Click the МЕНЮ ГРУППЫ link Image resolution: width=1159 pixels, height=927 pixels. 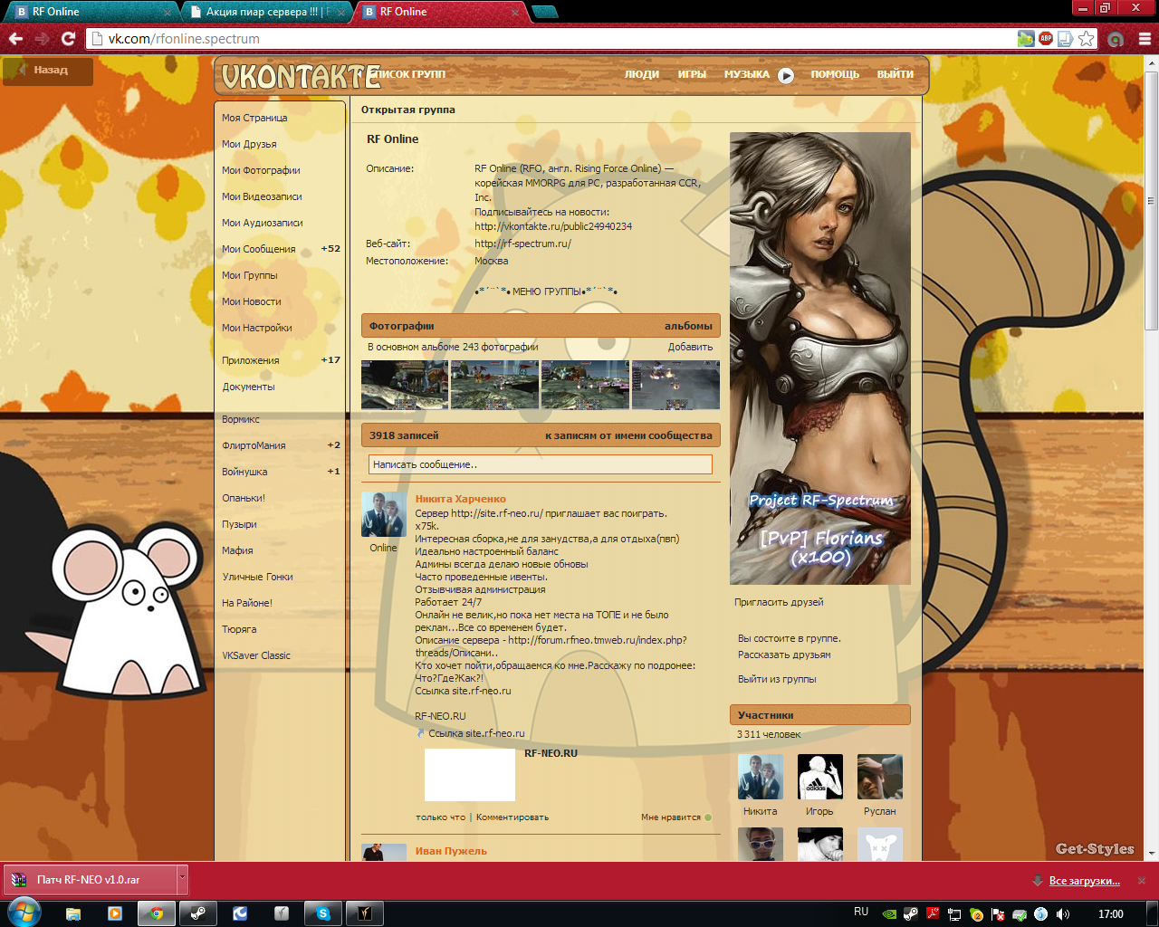(x=547, y=291)
